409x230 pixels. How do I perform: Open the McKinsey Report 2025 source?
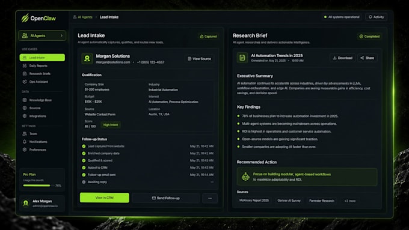pyautogui.click(x=254, y=201)
